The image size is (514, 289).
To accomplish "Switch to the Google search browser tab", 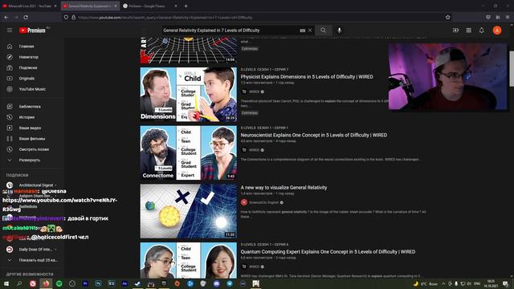I will pos(148,6).
